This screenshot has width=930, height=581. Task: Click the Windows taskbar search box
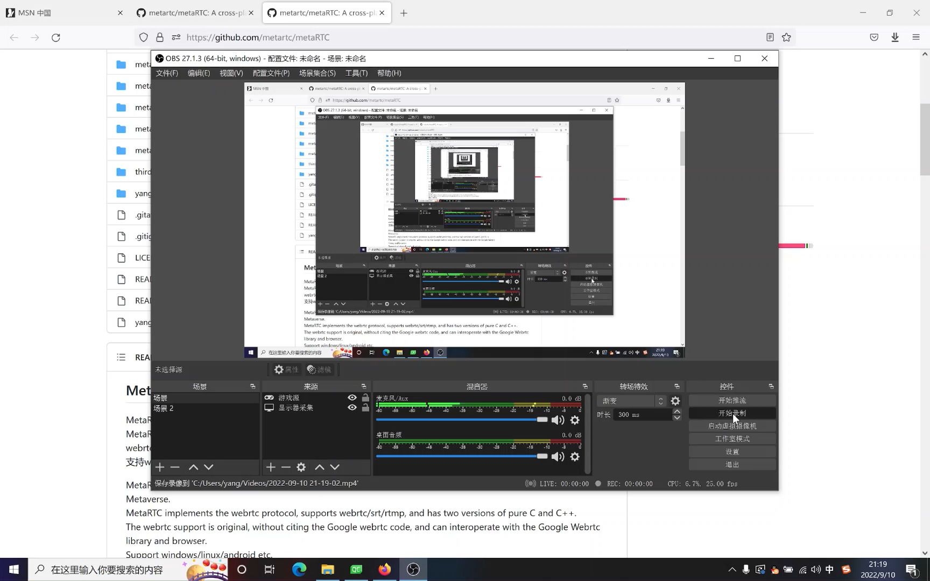click(x=128, y=569)
